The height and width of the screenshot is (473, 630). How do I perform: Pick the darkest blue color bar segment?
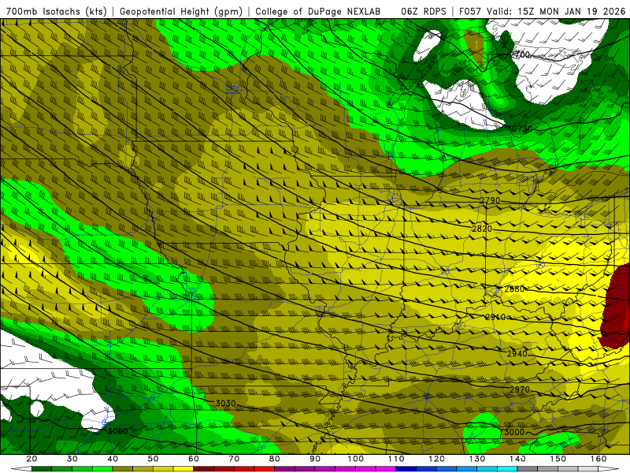click(406, 469)
